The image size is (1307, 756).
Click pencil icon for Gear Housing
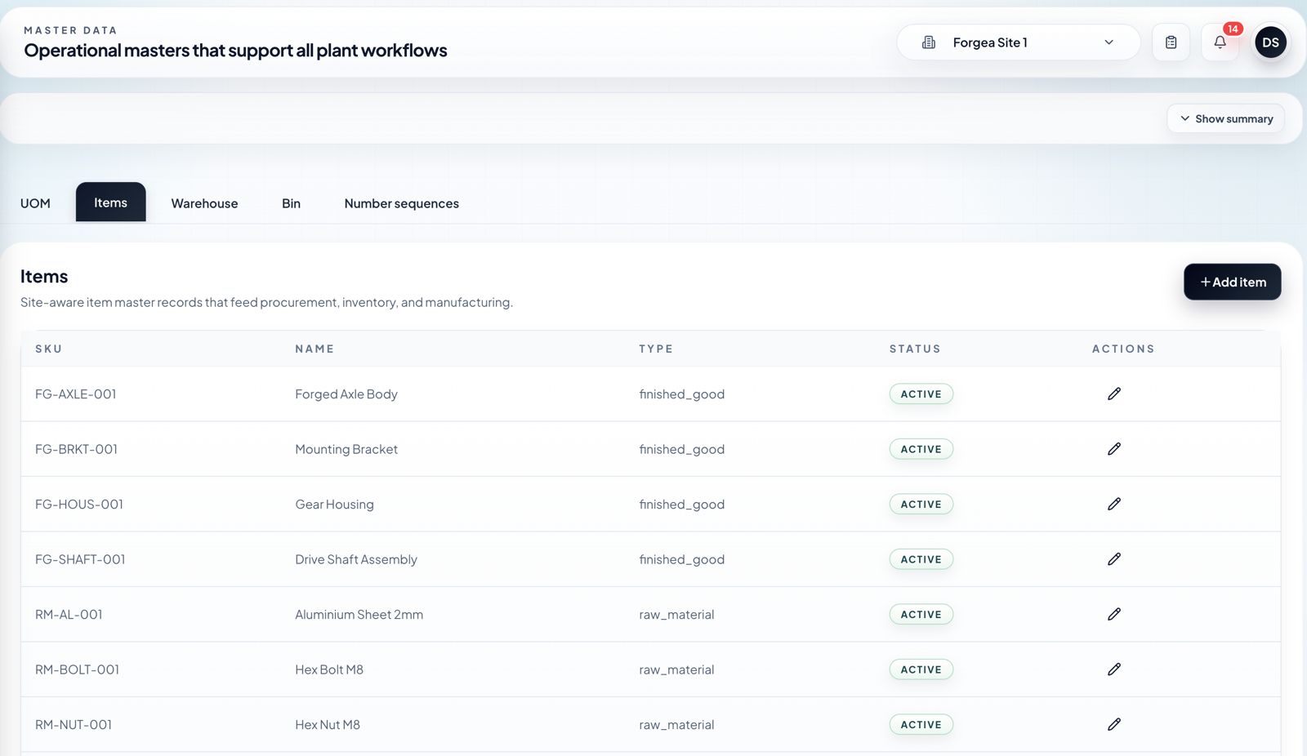[x=1113, y=504]
